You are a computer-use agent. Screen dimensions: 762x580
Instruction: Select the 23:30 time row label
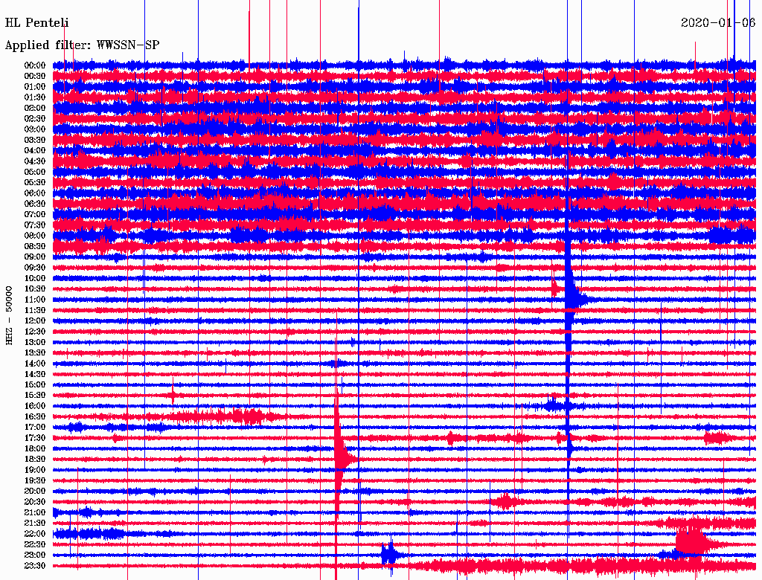click(x=35, y=566)
